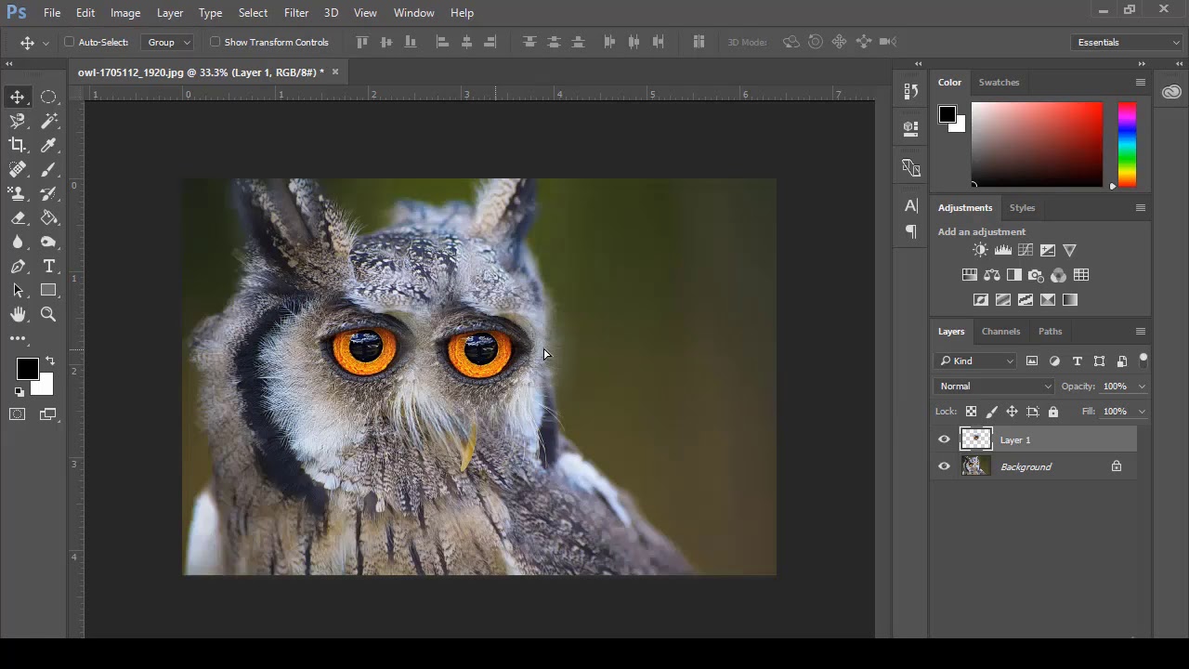Select the Pen tool
Screen dimensions: 1189x669
tap(18, 266)
